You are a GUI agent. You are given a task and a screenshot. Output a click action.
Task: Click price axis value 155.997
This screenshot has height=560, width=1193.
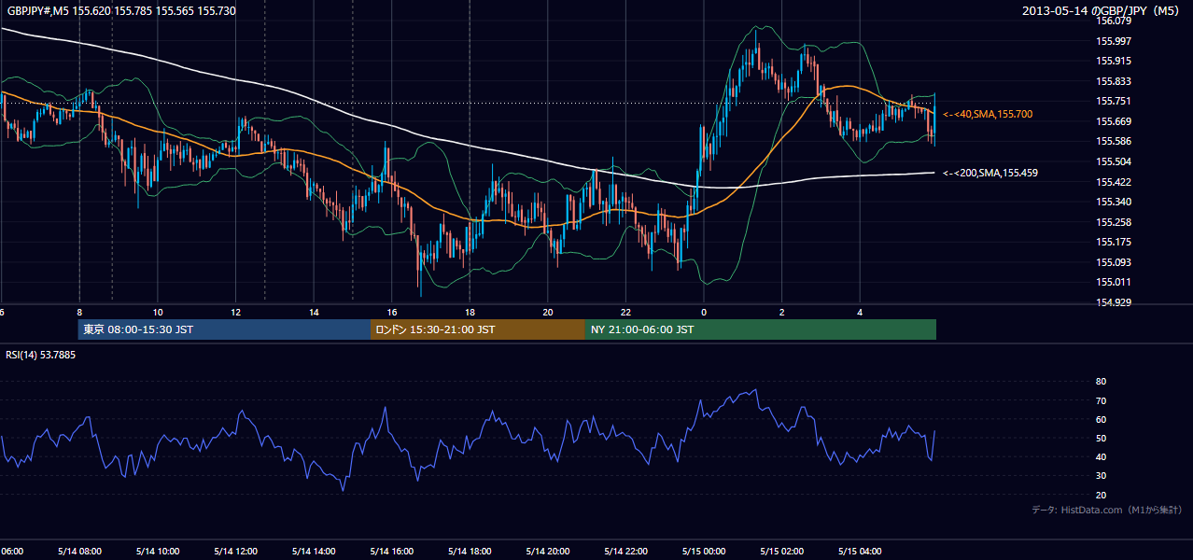pyautogui.click(x=1114, y=41)
